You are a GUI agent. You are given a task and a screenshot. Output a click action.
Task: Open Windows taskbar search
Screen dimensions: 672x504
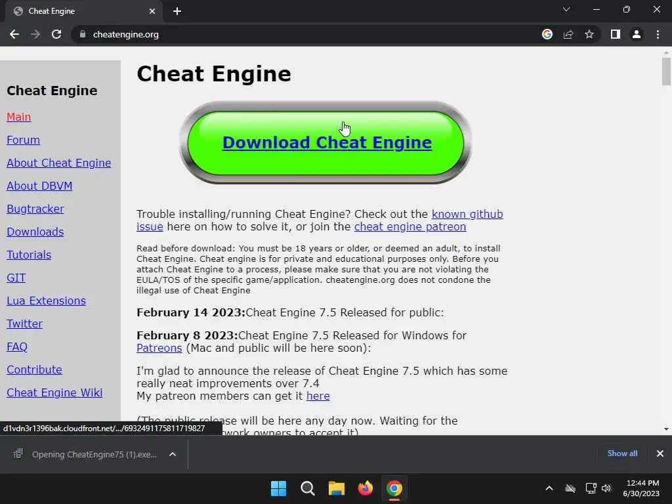(308, 488)
